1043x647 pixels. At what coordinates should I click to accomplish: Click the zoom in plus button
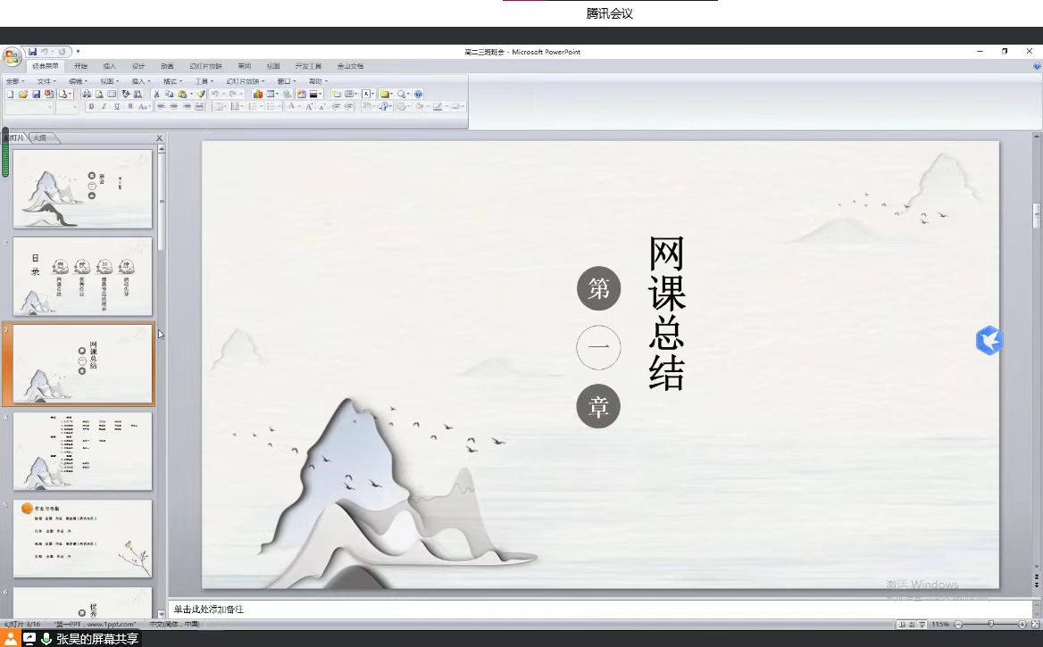click(x=1022, y=624)
